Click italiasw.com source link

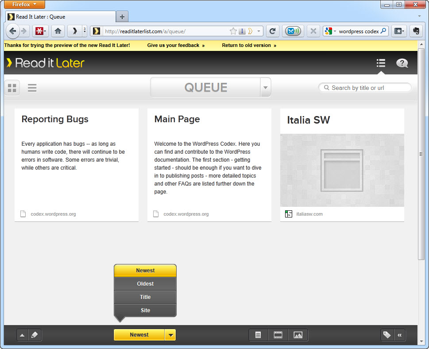pos(309,214)
